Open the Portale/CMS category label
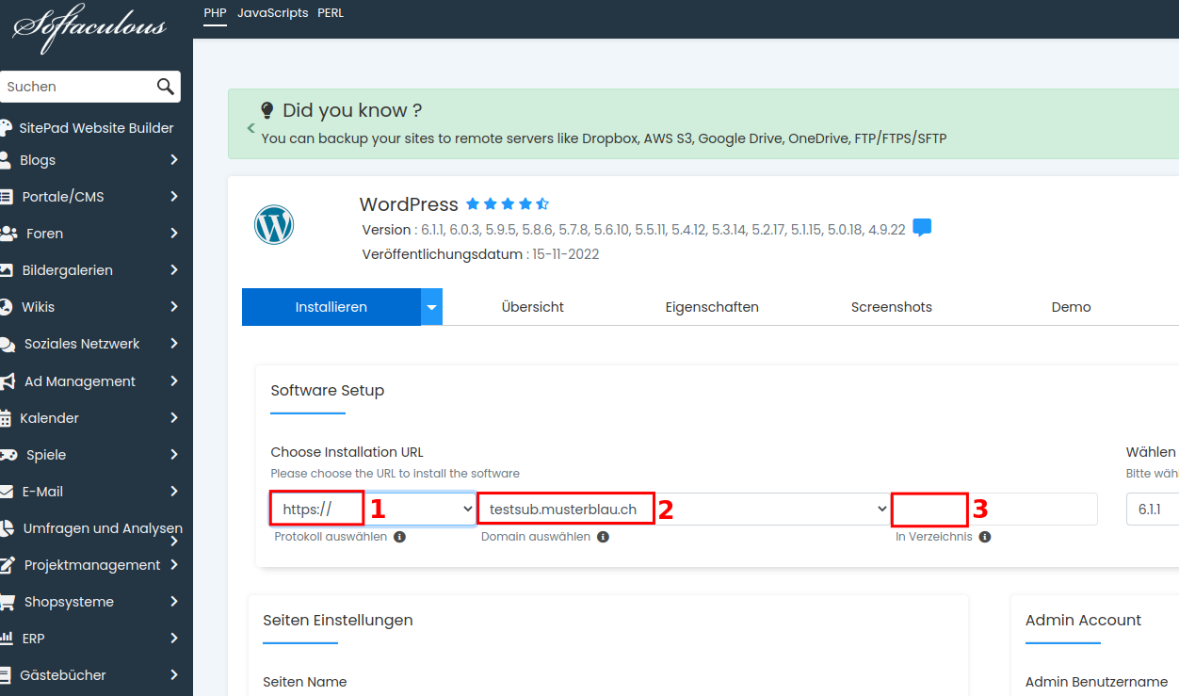 tap(63, 197)
